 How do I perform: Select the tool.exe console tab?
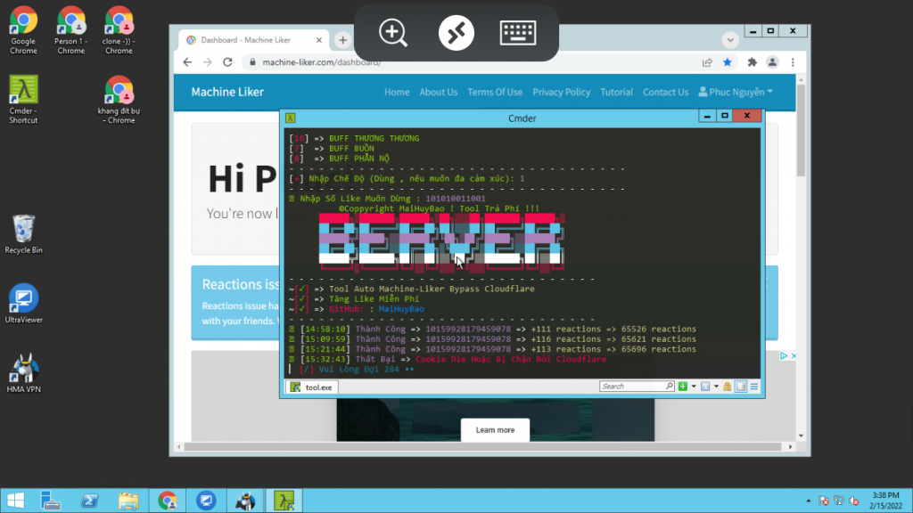pos(311,387)
